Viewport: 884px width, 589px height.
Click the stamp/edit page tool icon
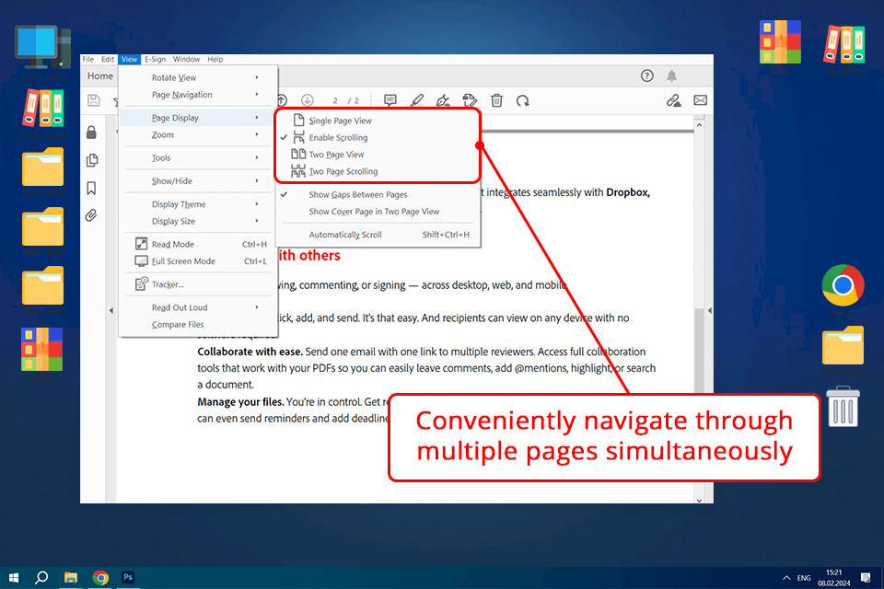470,100
